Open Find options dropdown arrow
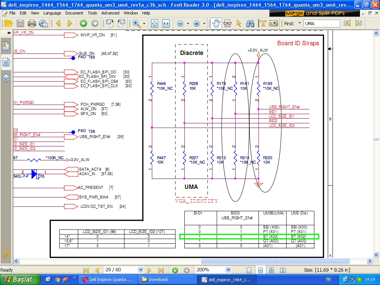This screenshot has width=380, height=285. [299, 23]
